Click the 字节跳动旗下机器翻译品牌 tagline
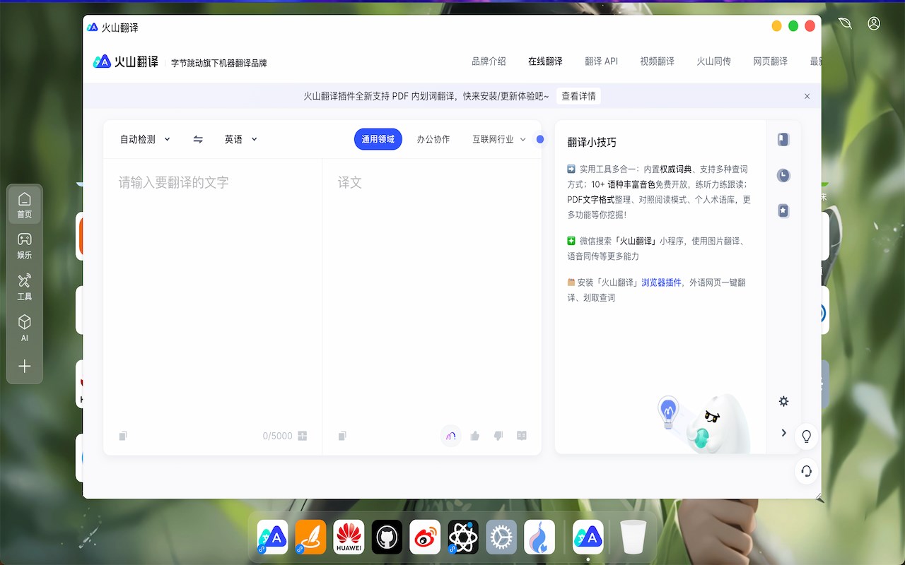Viewport: 905px width, 565px height. pos(219,63)
